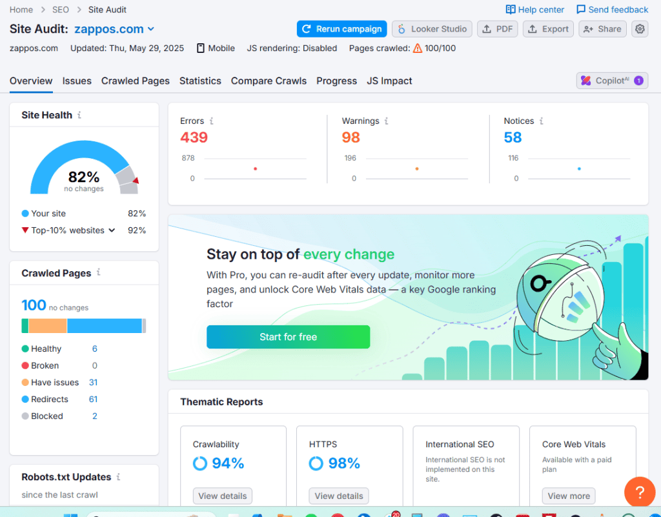Click the Mobile device icon
The image size is (661, 517).
[201, 48]
